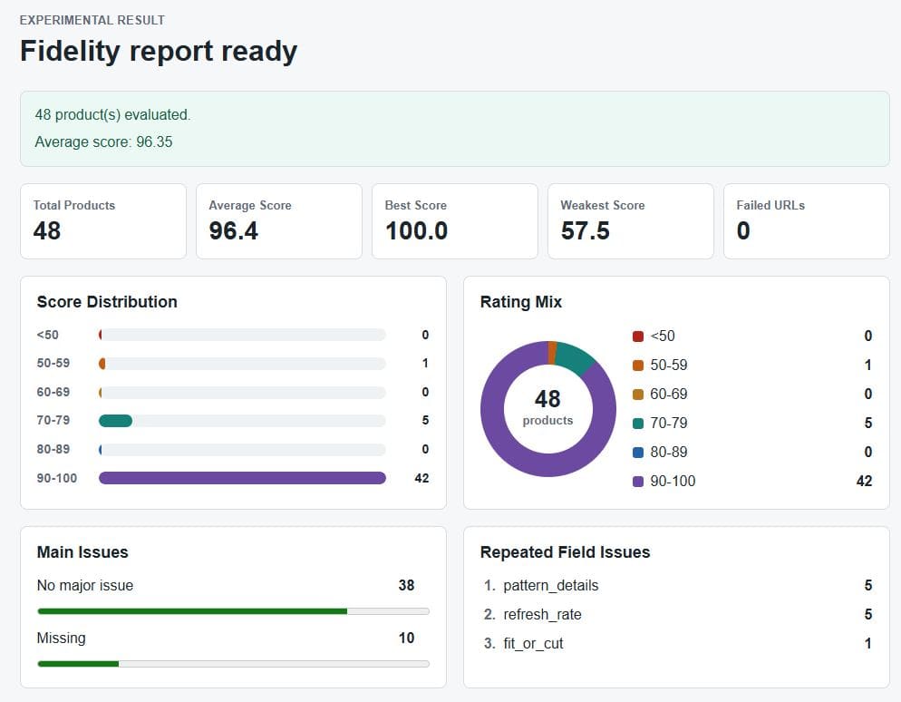Image resolution: width=901 pixels, height=702 pixels.
Task: Click the 90-100 purple distribution bar
Action: pyautogui.click(x=242, y=478)
